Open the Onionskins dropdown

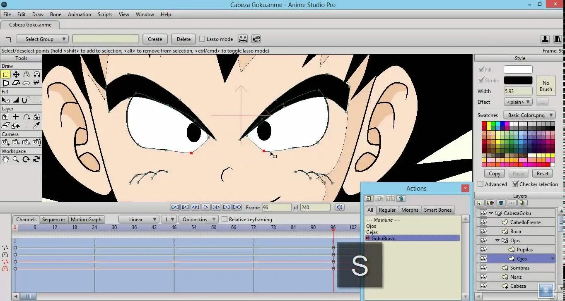coord(198,219)
